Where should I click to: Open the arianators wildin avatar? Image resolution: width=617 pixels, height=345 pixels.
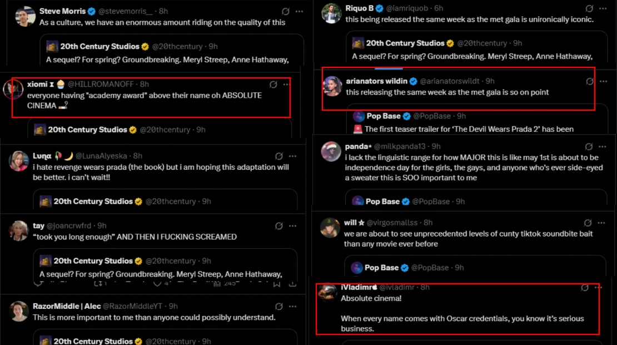(x=332, y=86)
